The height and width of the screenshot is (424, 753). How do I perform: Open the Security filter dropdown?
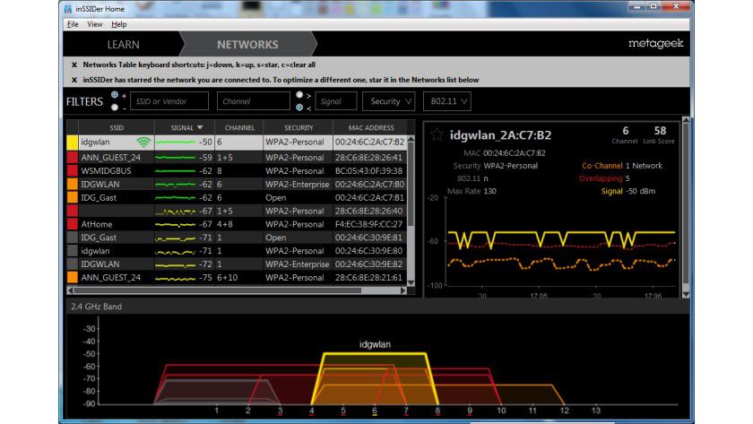pyautogui.click(x=388, y=101)
